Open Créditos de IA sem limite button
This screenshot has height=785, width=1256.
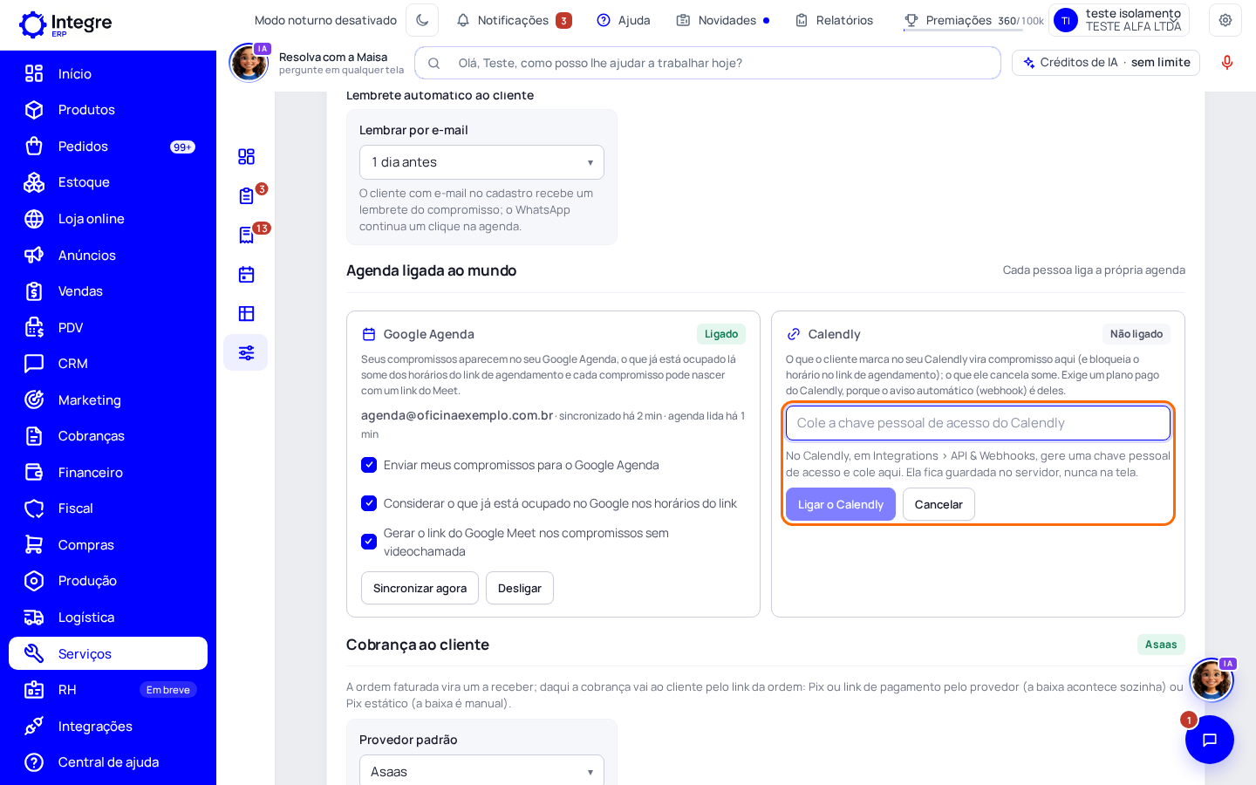click(x=1106, y=63)
